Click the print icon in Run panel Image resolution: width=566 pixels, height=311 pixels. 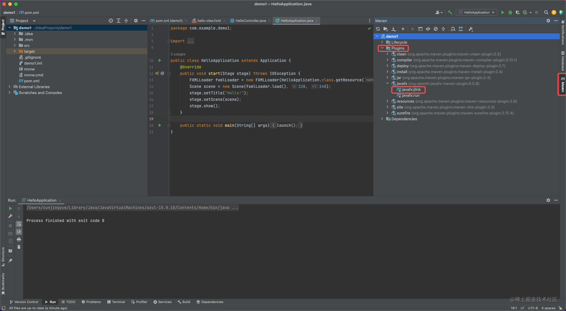18,239
